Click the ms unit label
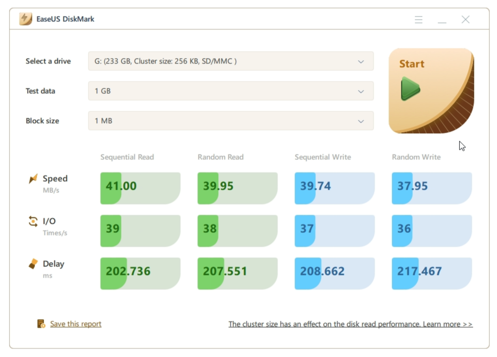Viewport: 497px width, 357px height. pos(48,276)
